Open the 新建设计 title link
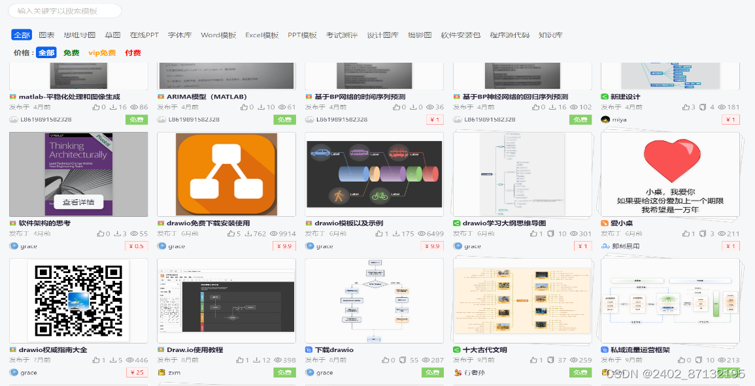 tap(626, 97)
